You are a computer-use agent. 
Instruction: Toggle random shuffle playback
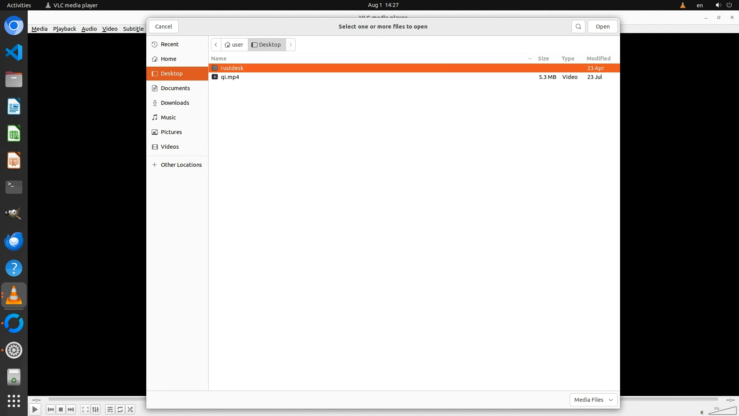coord(130,409)
